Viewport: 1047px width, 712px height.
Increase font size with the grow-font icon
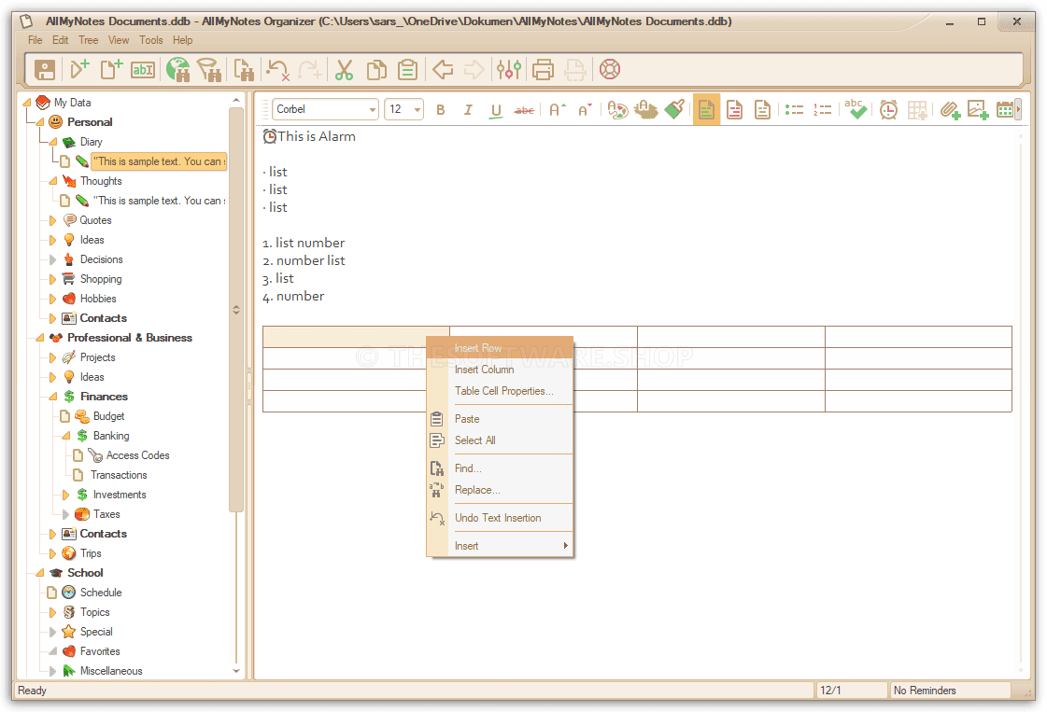click(x=557, y=109)
